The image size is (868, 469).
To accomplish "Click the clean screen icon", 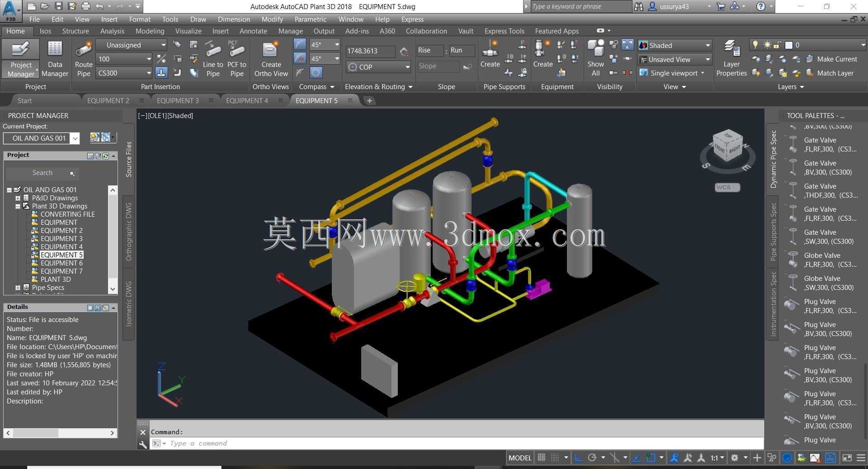I will click(x=847, y=458).
